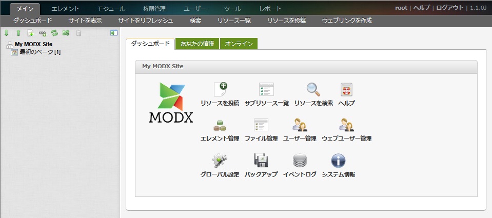492x218 pixels.
Task: Click the home page icon beside 最初のページ
Action: click(x=14, y=52)
